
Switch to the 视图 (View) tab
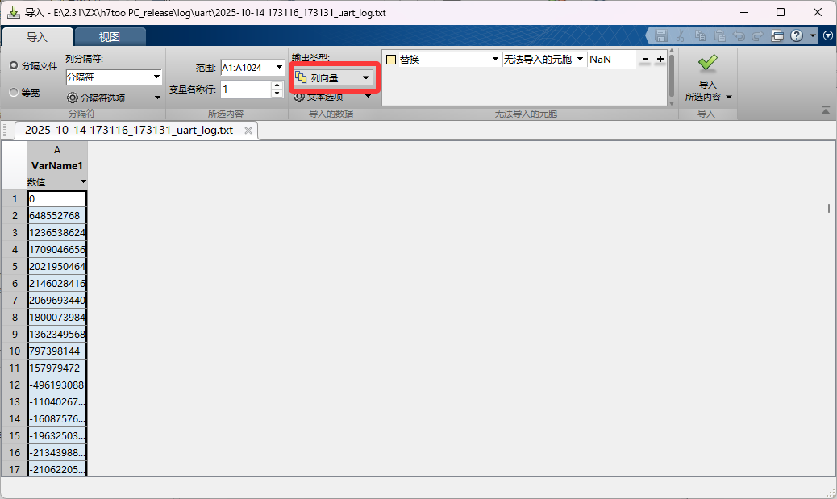pos(110,37)
